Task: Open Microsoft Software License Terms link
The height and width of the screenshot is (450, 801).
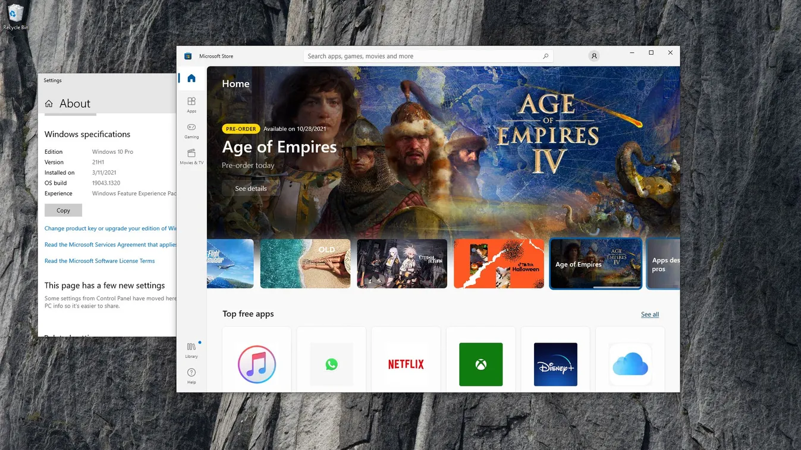Action: coord(99,261)
